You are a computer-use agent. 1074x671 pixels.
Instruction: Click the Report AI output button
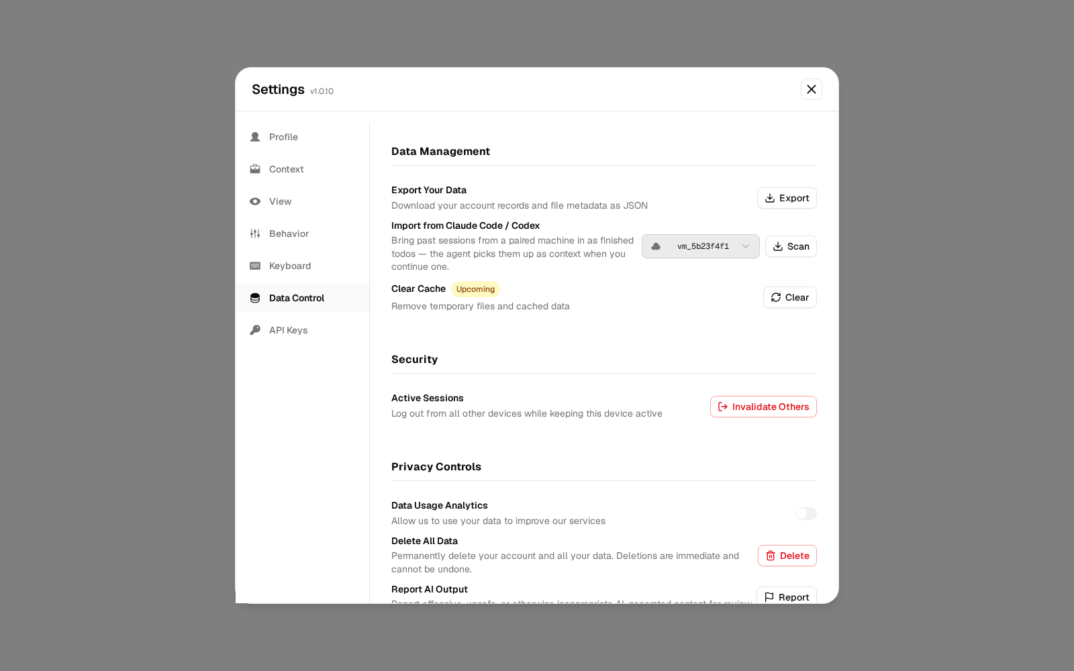787,597
